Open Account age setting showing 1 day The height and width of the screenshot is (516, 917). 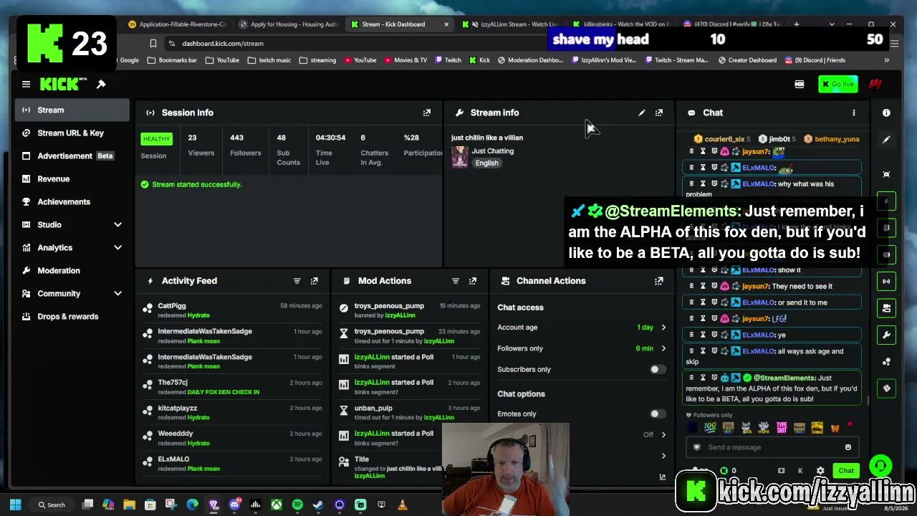(x=582, y=328)
